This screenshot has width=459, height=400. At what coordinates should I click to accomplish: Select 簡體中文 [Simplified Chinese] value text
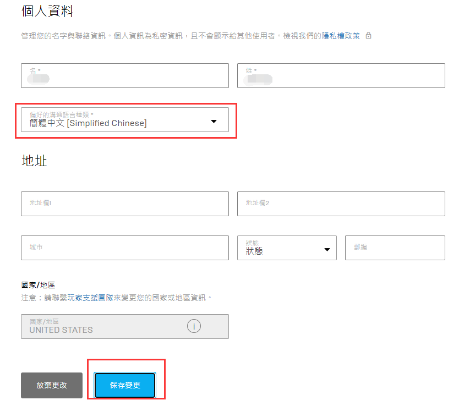coord(88,123)
